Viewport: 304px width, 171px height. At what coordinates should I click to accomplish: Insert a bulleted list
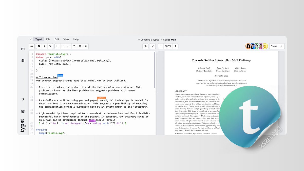[x=63, y=46]
